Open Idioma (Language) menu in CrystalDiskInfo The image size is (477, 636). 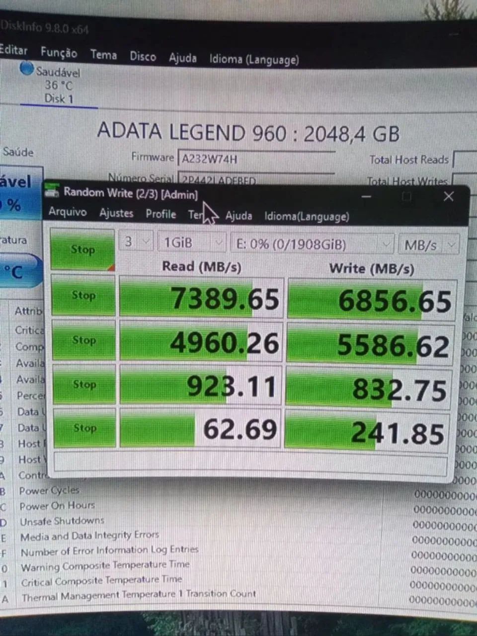pyautogui.click(x=254, y=60)
